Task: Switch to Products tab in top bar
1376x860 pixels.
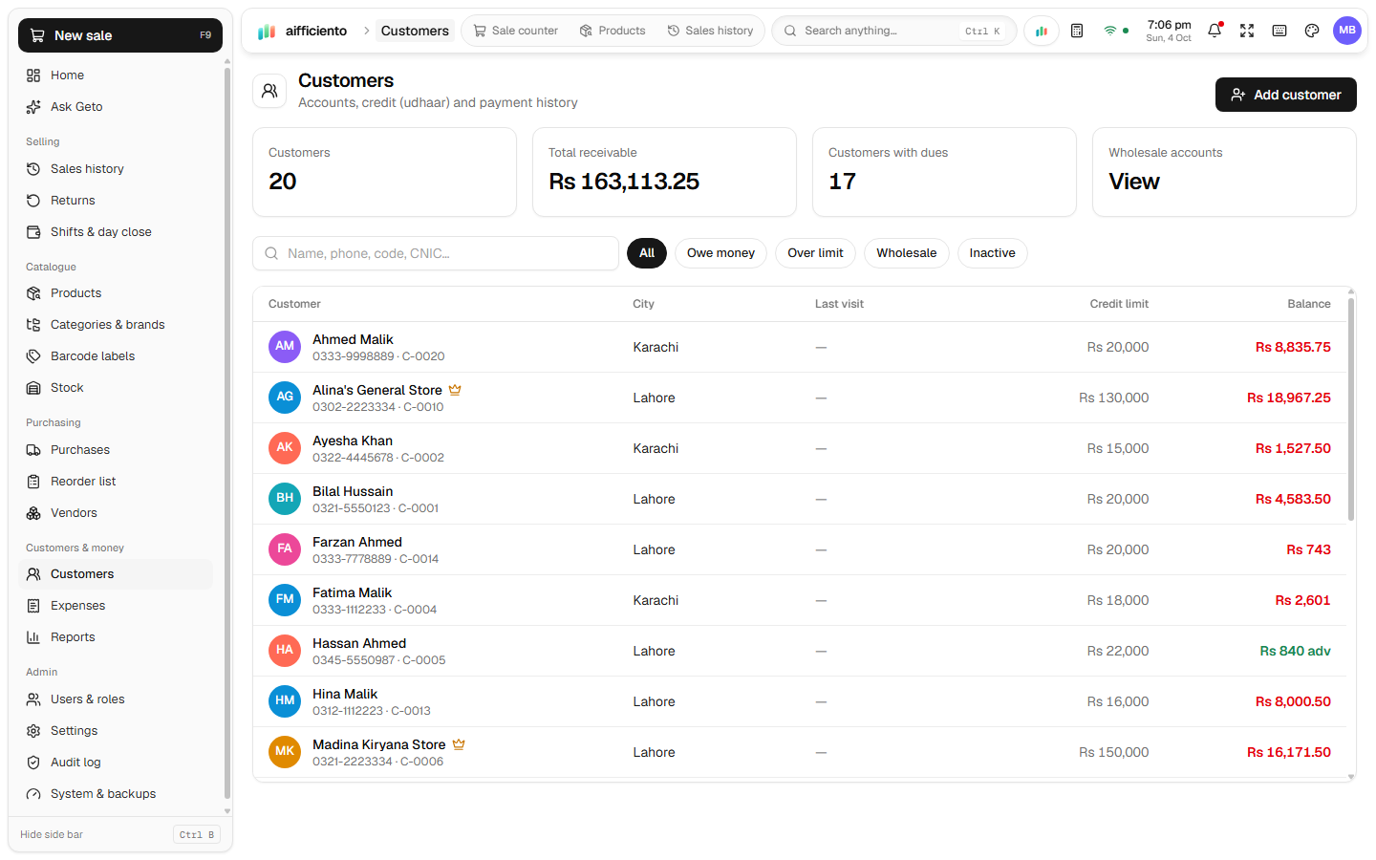Action: 613,31
